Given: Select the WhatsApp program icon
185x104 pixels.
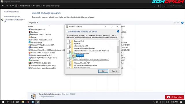Looking at the screenshot, I should pyautogui.click(x=29, y=60).
